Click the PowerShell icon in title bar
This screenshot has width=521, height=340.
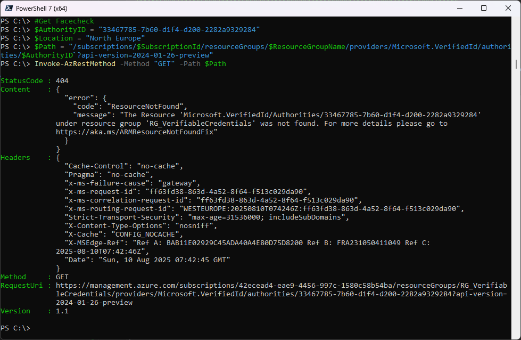[9, 8]
